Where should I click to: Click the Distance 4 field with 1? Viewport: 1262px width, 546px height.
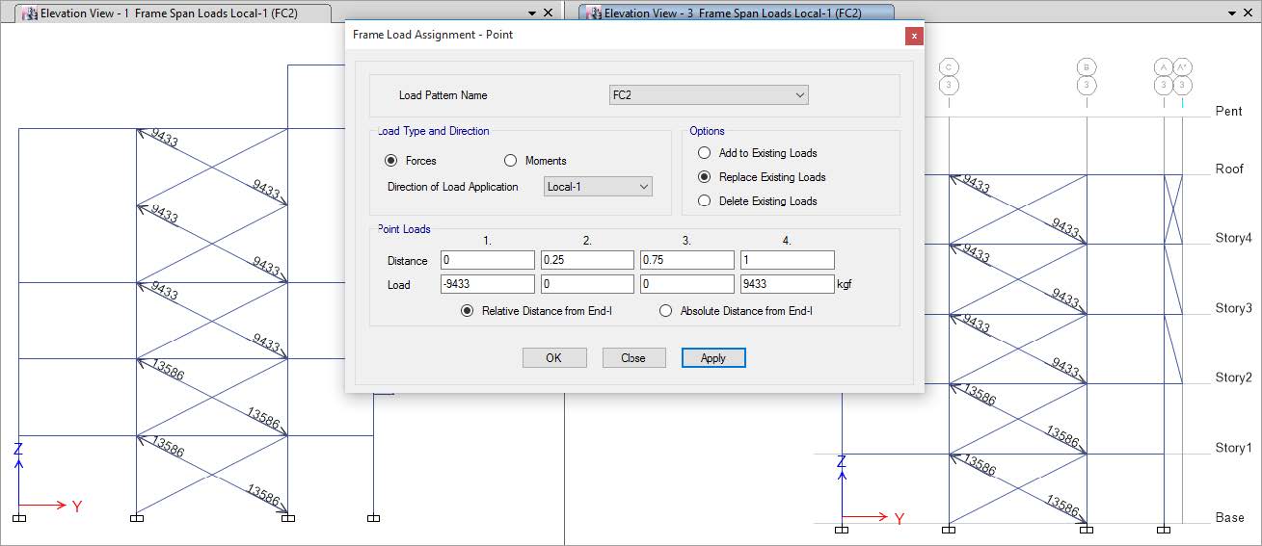[788, 260]
